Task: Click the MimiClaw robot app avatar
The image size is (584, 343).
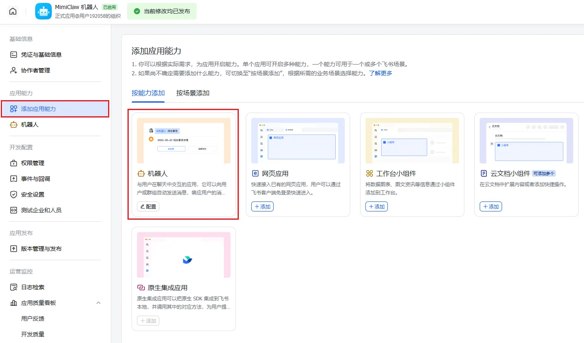Action: (43, 12)
